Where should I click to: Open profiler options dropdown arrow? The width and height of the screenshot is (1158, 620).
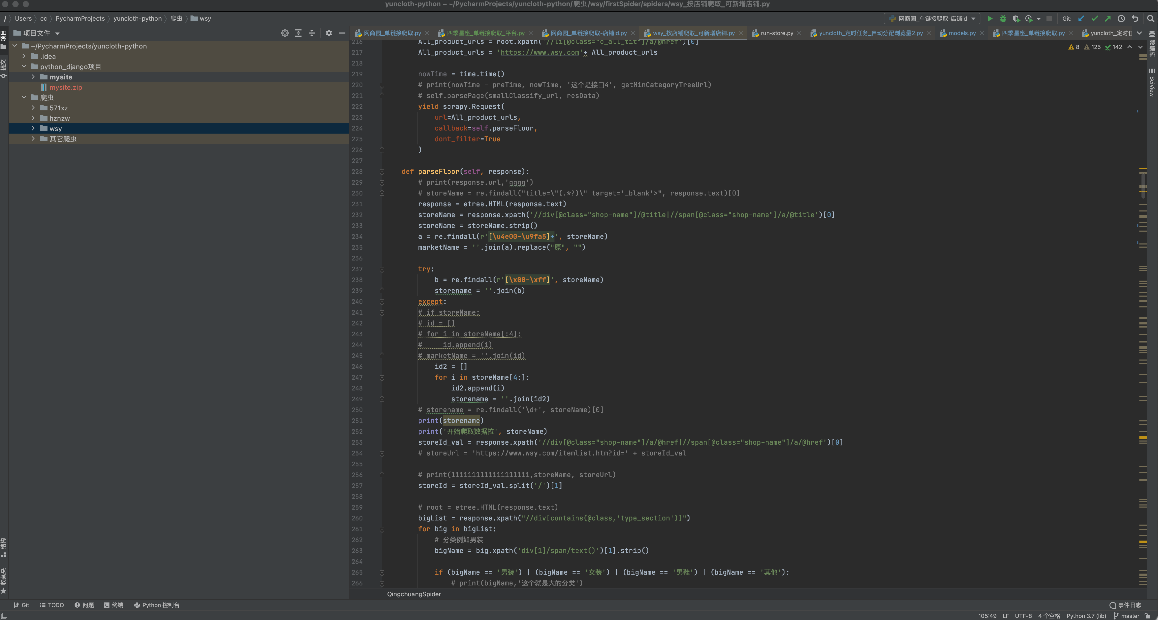pyautogui.click(x=1038, y=19)
